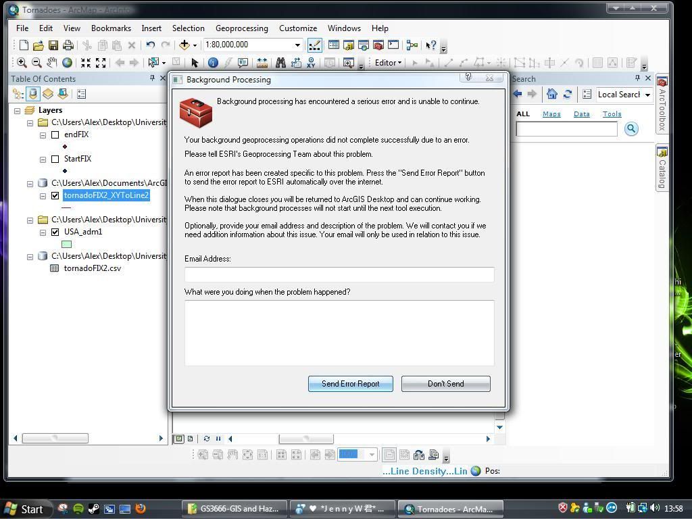Viewport: 692px width, 519px height.
Task: Open the Go To XY tool
Action: [x=311, y=63]
